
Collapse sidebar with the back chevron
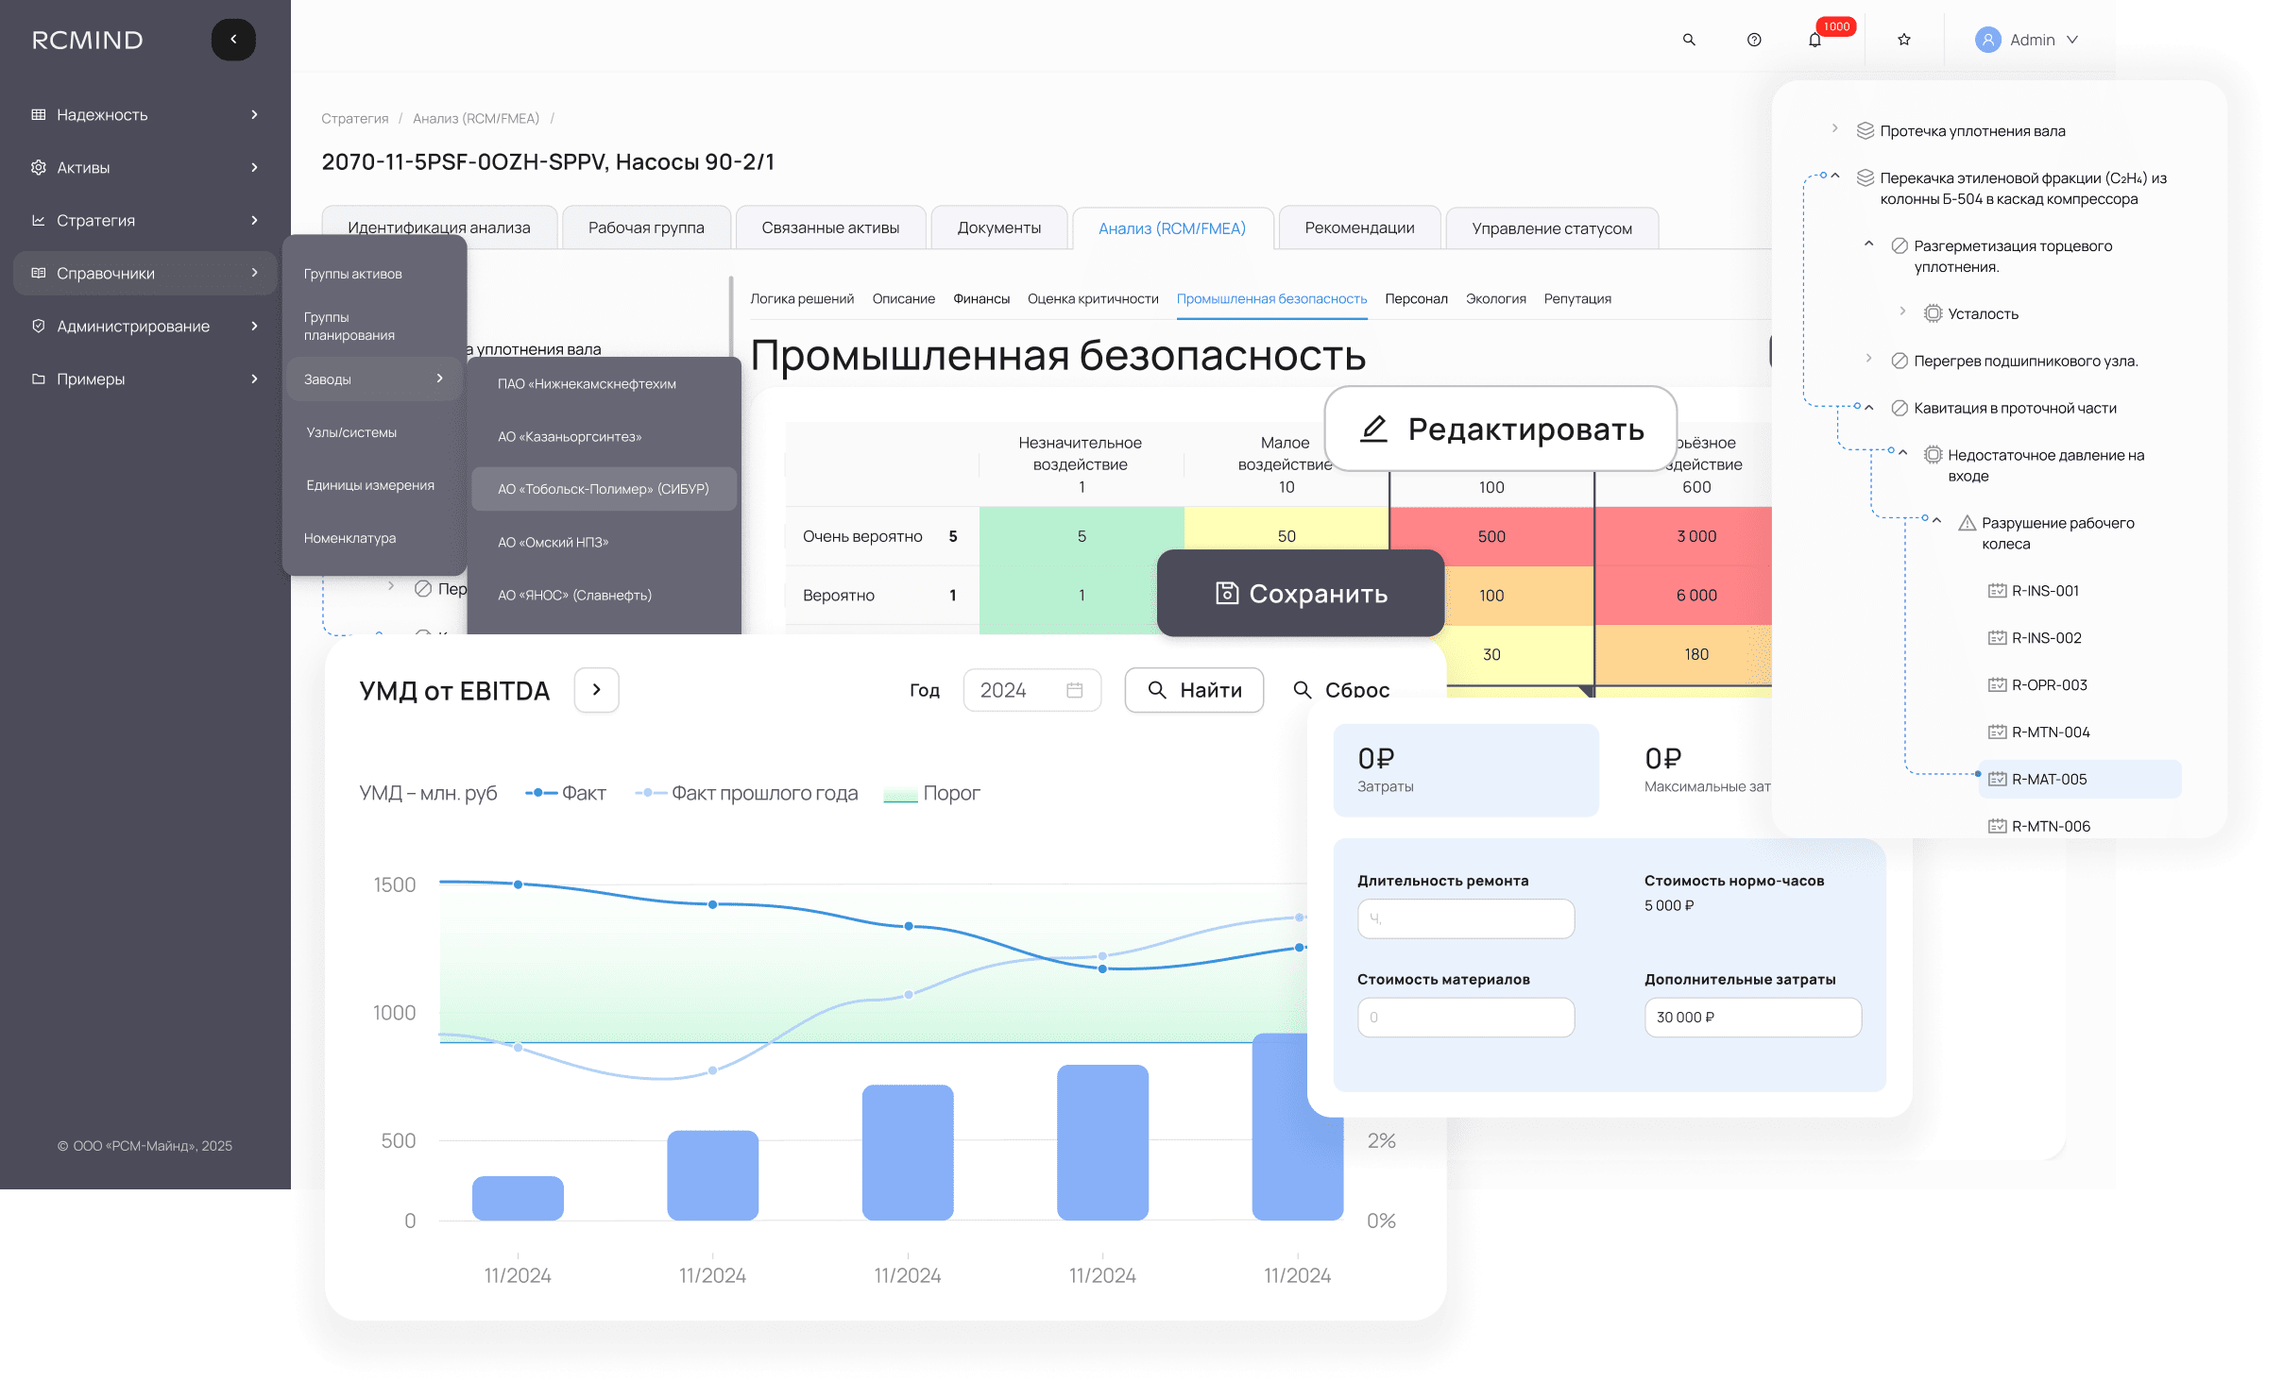click(233, 40)
